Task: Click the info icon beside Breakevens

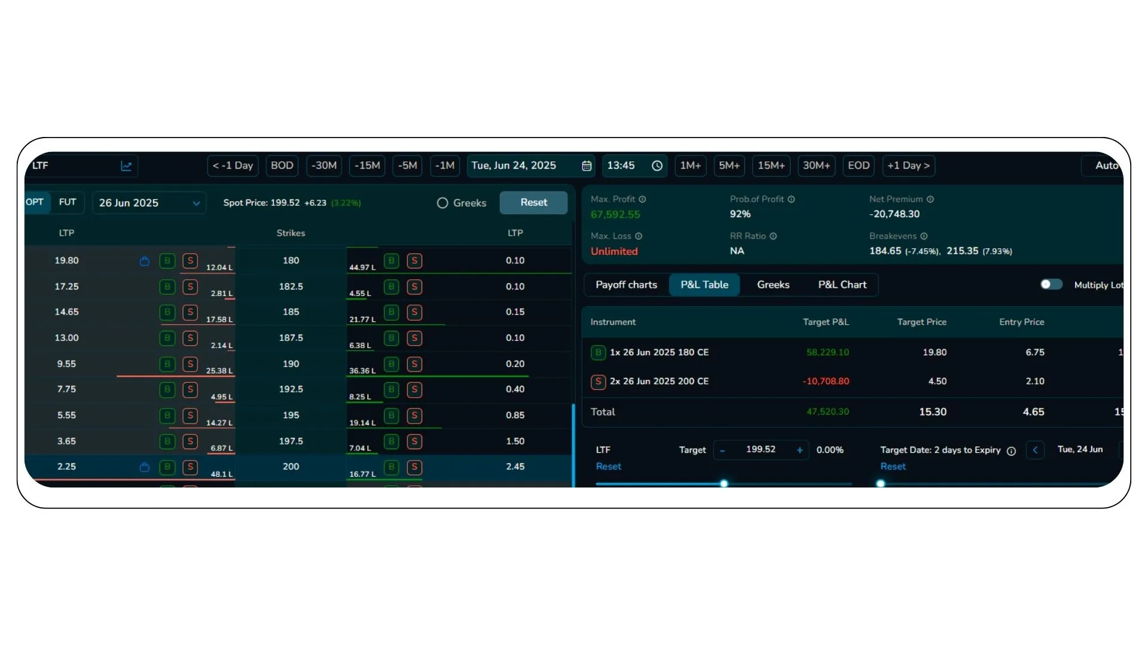Action: click(x=924, y=236)
